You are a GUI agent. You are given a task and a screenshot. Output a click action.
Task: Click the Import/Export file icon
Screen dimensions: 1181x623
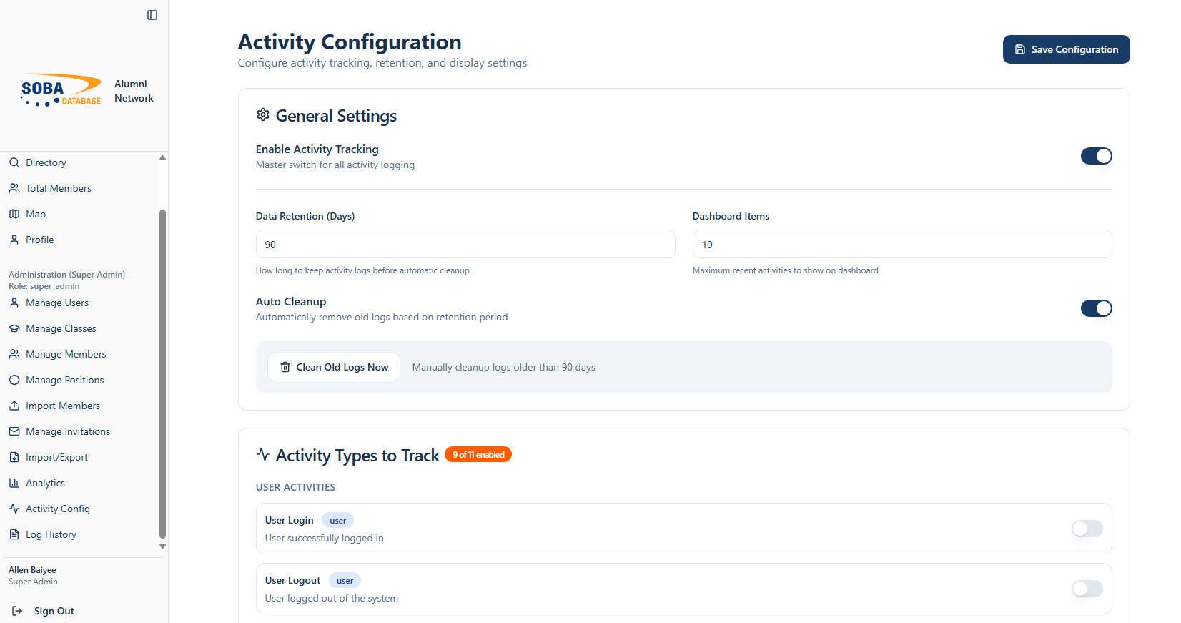point(14,457)
